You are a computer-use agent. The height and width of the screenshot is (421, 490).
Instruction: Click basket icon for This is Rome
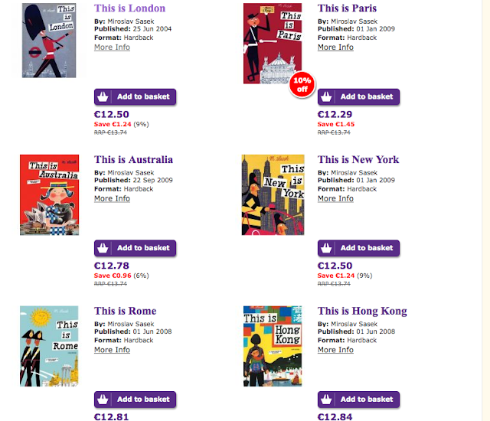pyautogui.click(x=103, y=399)
